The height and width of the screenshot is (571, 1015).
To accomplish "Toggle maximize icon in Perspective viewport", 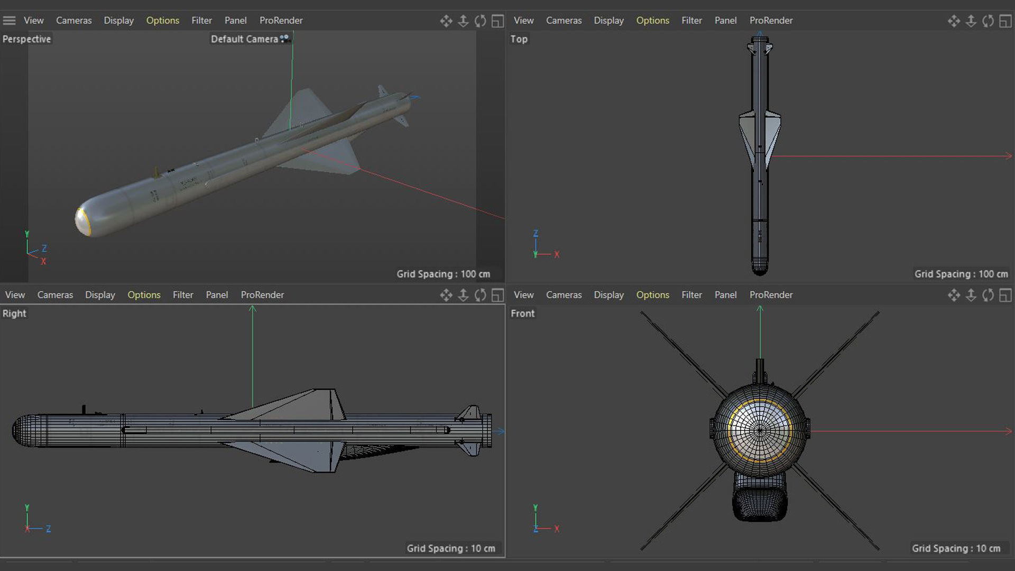I will point(497,21).
